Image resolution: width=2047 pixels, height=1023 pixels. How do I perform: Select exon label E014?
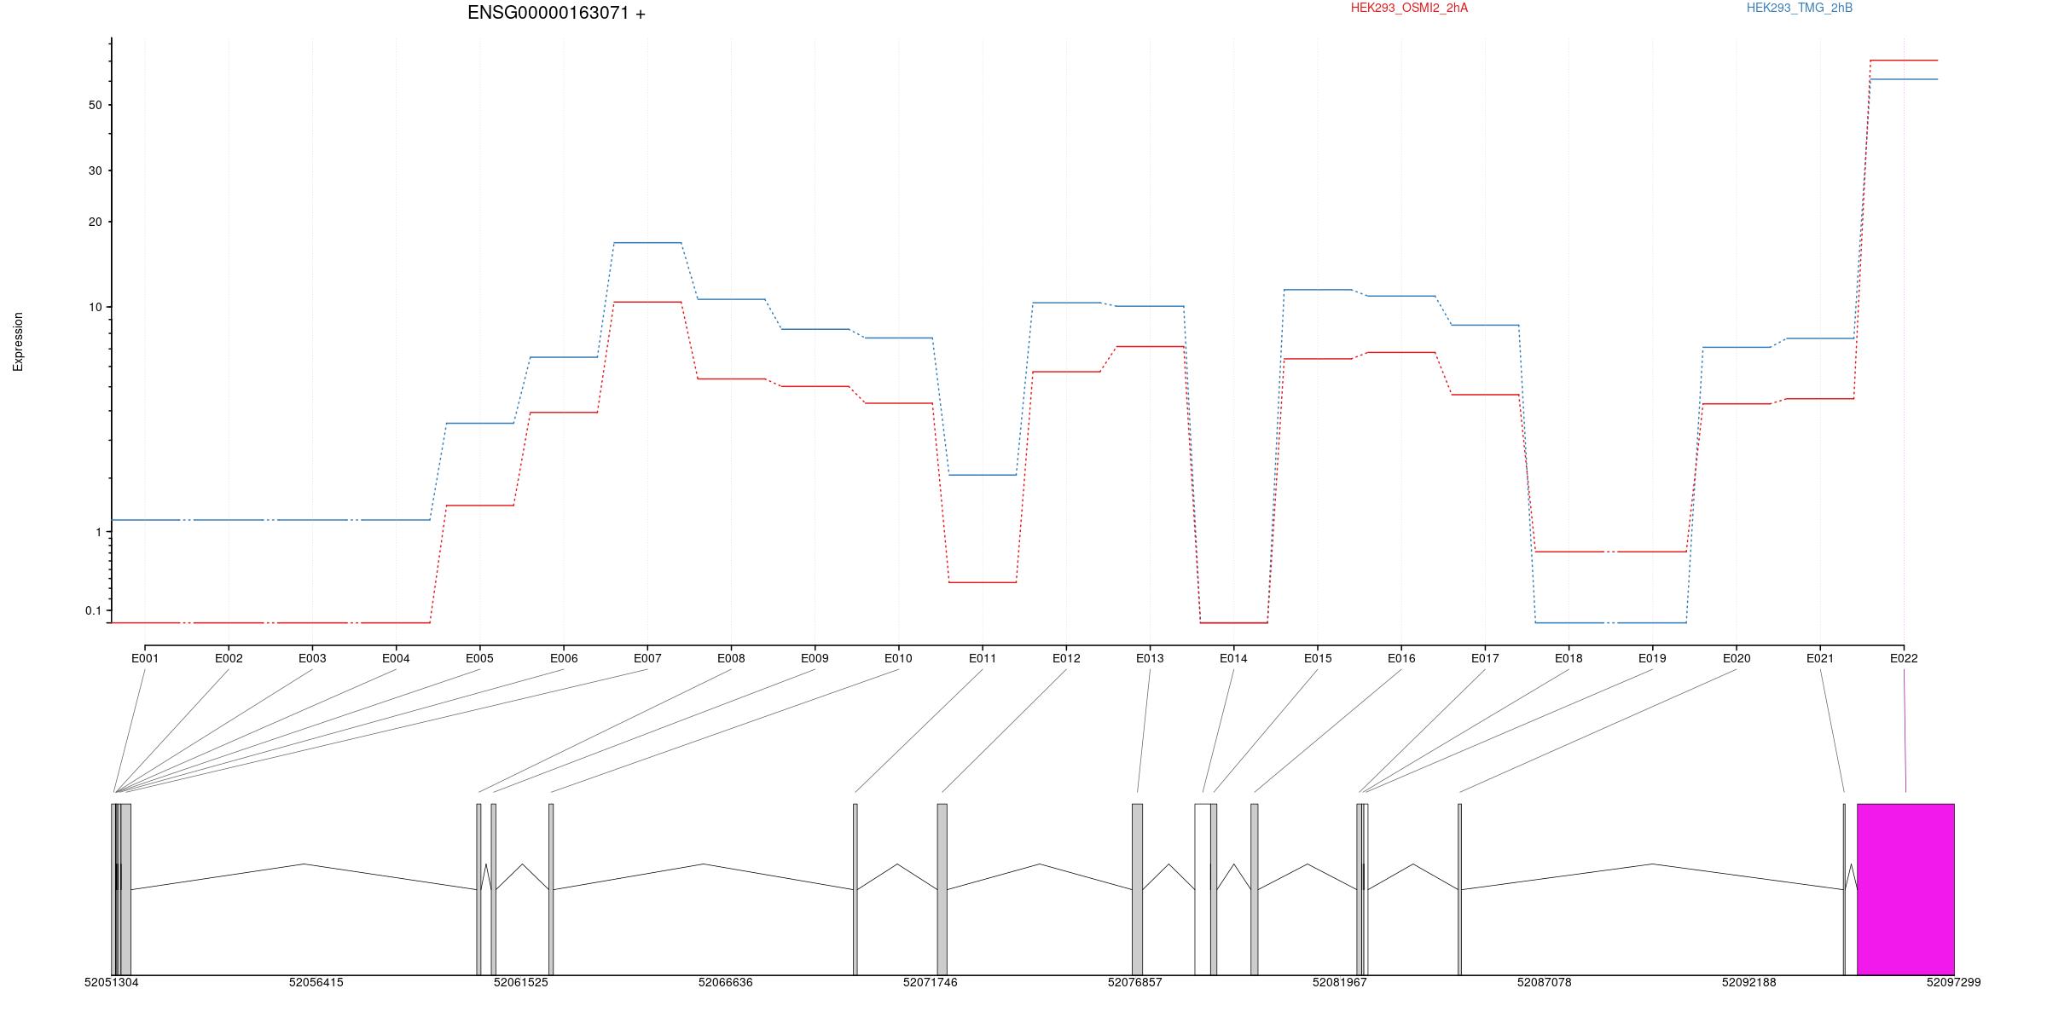coord(1233,658)
